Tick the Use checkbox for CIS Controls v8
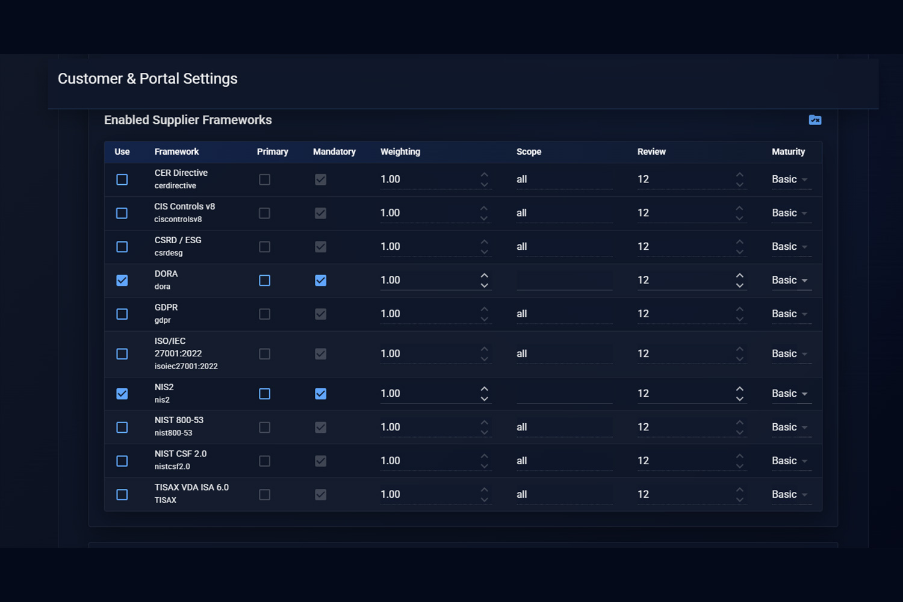 pos(122,213)
